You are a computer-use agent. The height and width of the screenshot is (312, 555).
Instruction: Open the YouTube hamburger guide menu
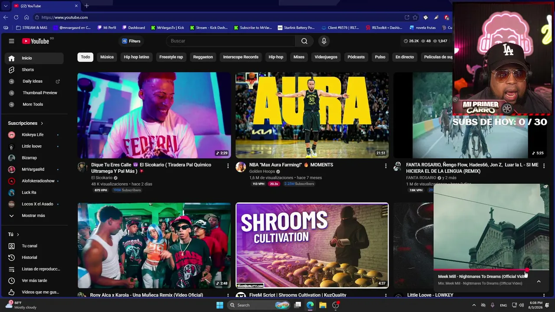(x=12, y=41)
